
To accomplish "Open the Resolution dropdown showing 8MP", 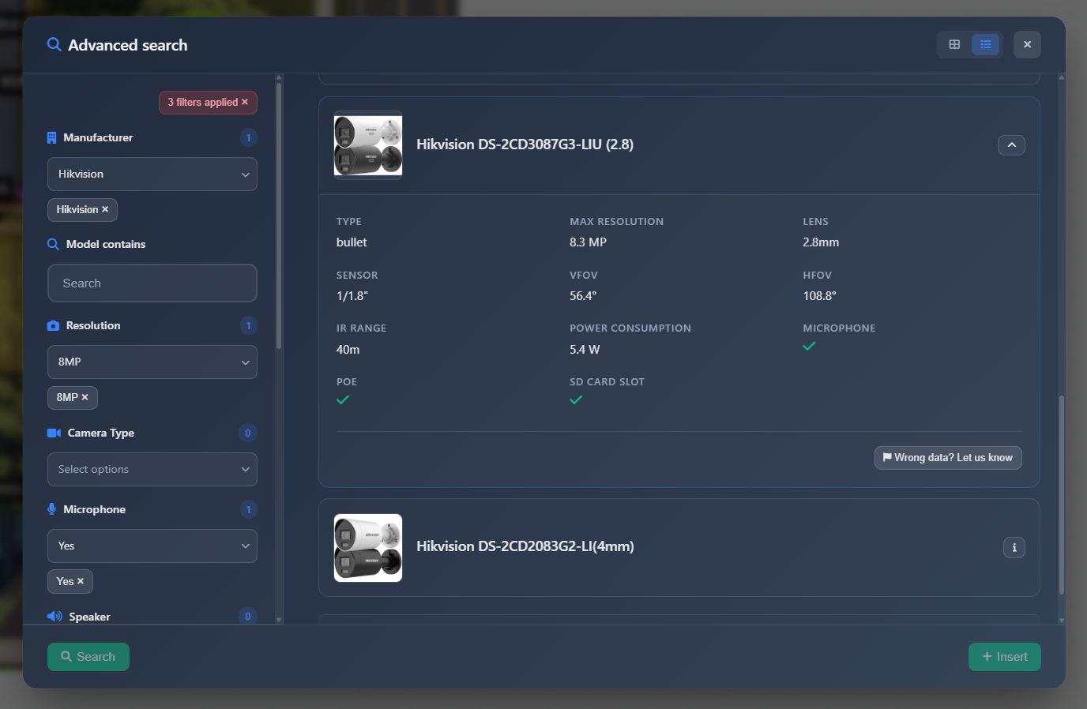I will 152,362.
